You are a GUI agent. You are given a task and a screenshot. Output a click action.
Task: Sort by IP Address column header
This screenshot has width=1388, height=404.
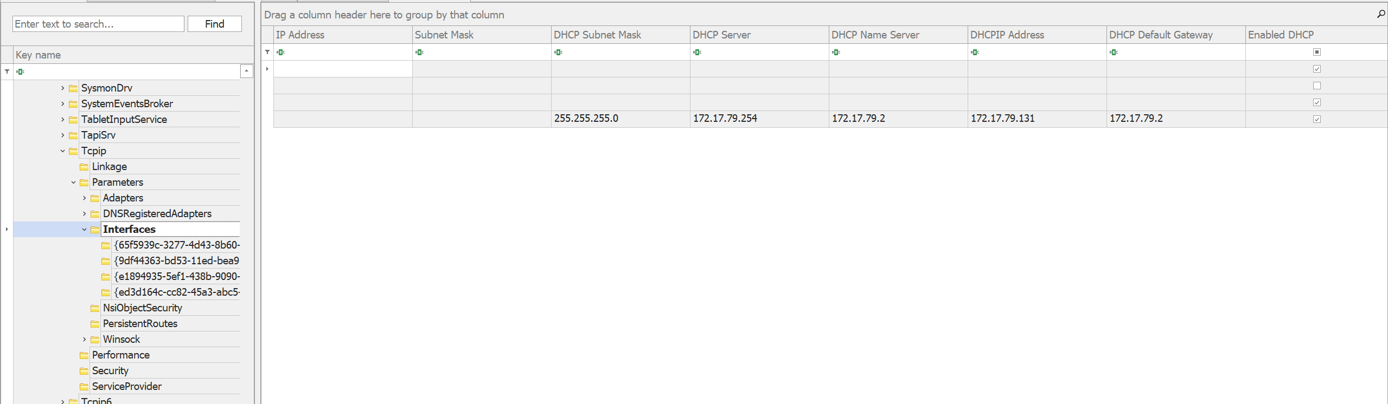(x=343, y=35)
